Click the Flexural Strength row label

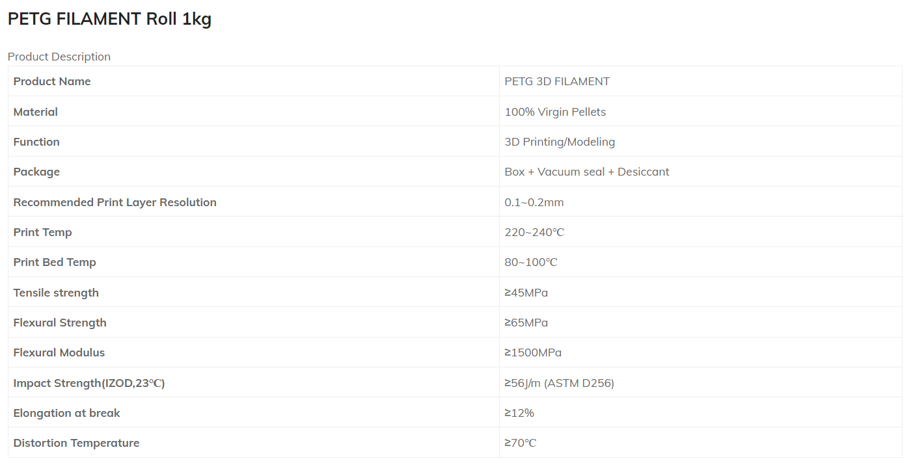click(x=60, y=323)
